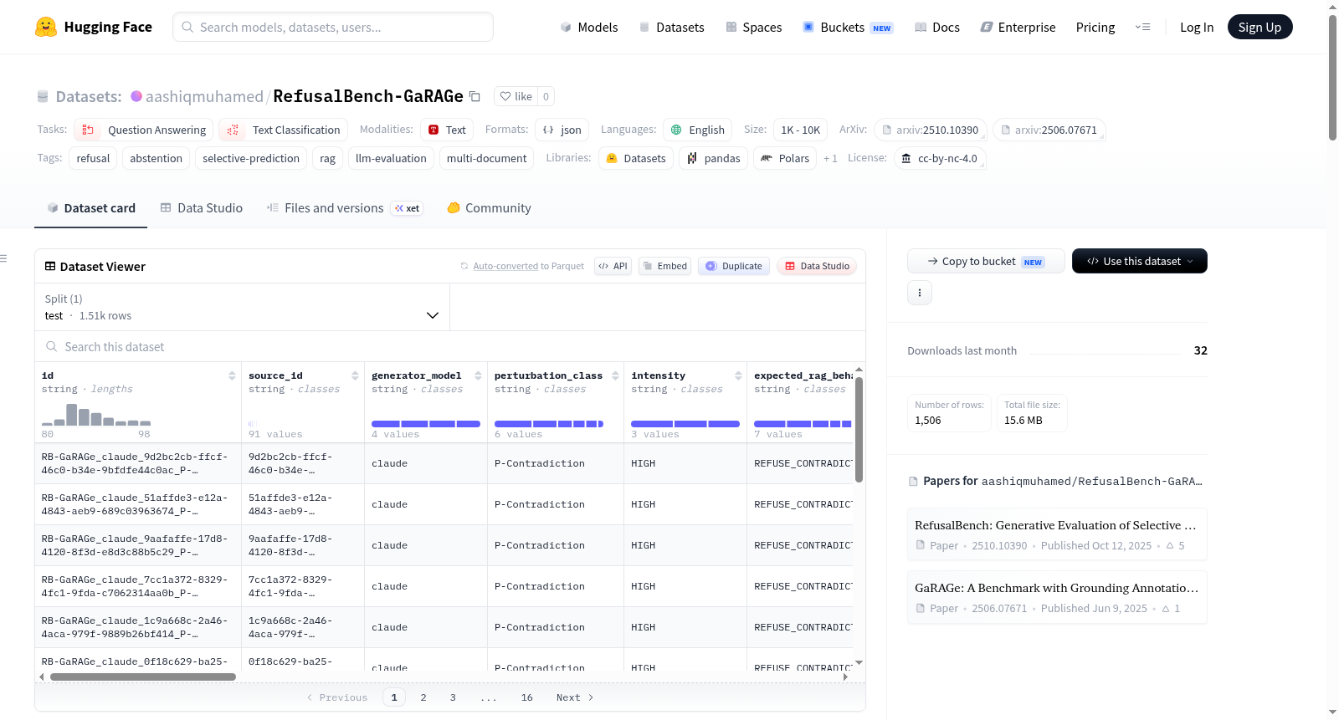Select the English language tag

[698, 130]
